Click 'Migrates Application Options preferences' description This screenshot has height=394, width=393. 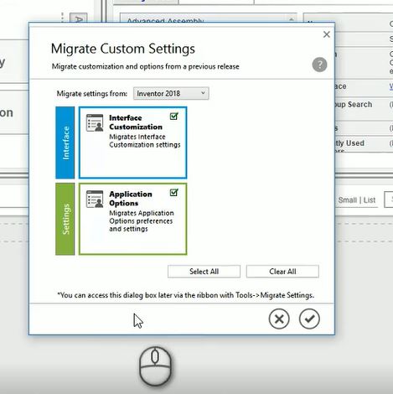[x=142, y=221]
